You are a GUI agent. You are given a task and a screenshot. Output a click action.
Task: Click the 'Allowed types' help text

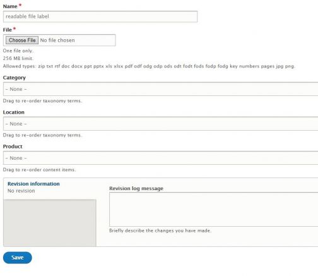(149, 66)
